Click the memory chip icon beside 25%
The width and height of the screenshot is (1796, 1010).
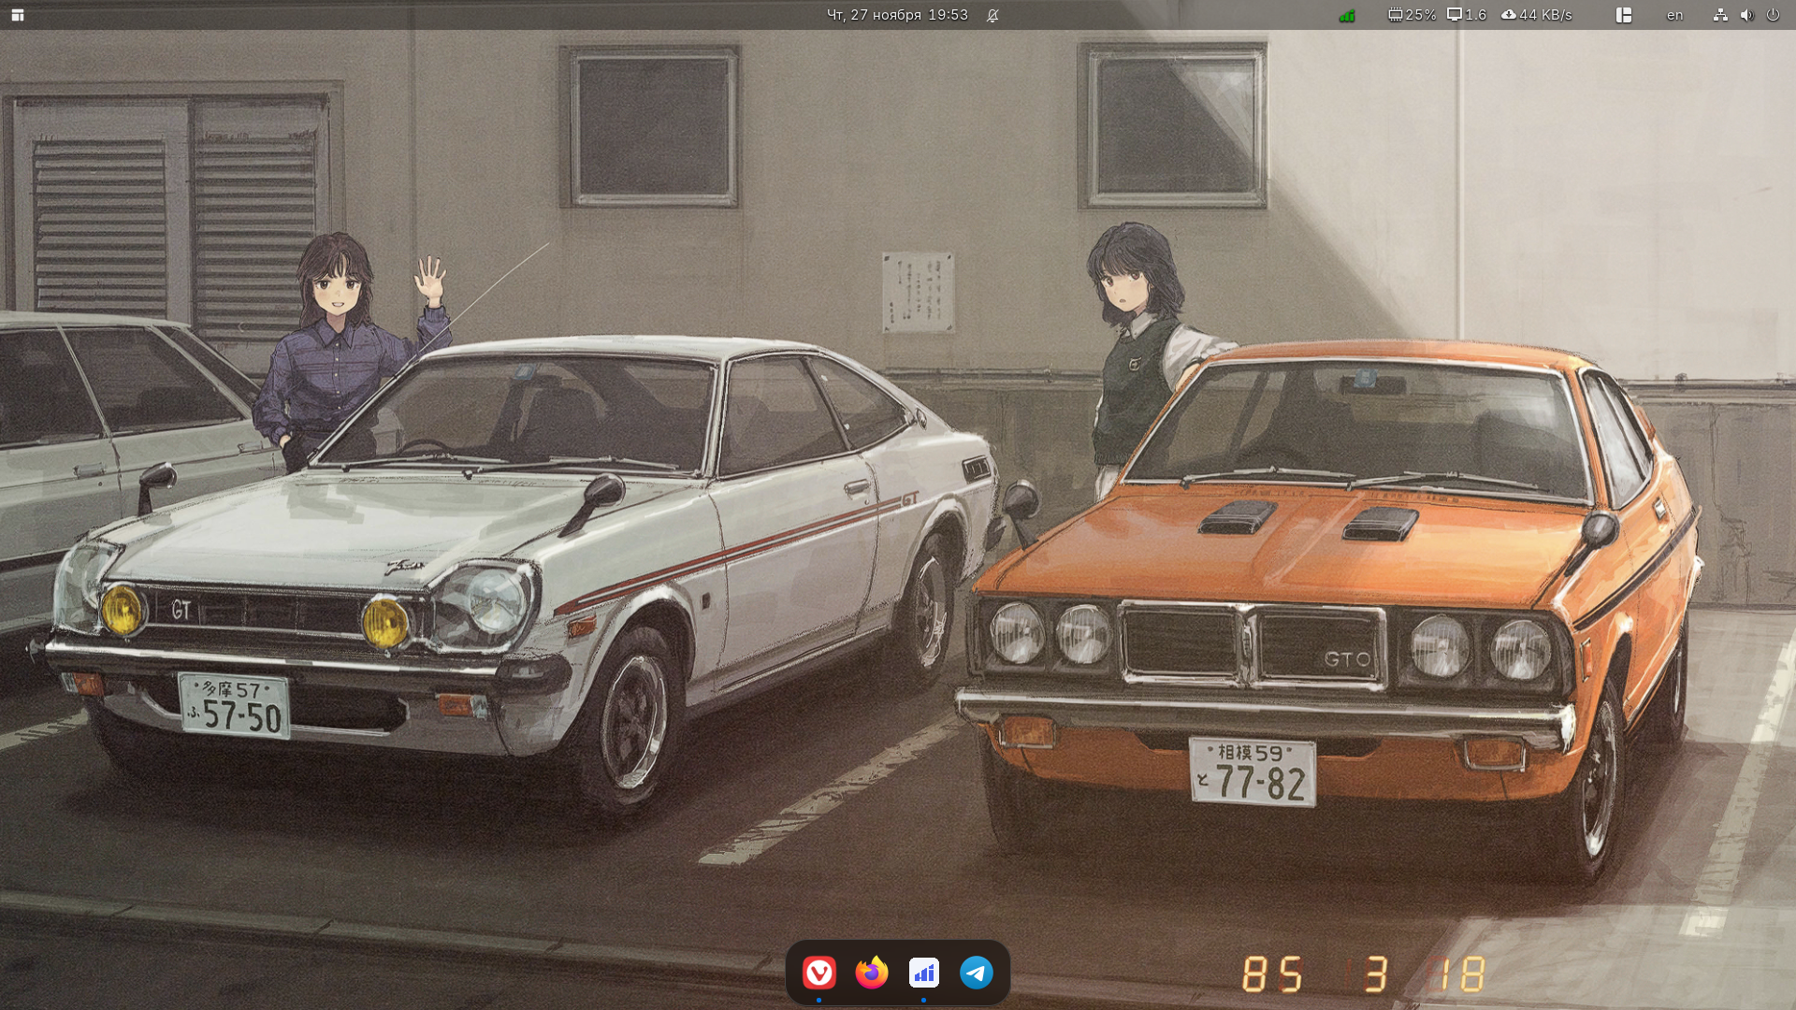pyautogui.click(x=1395, y=15)
